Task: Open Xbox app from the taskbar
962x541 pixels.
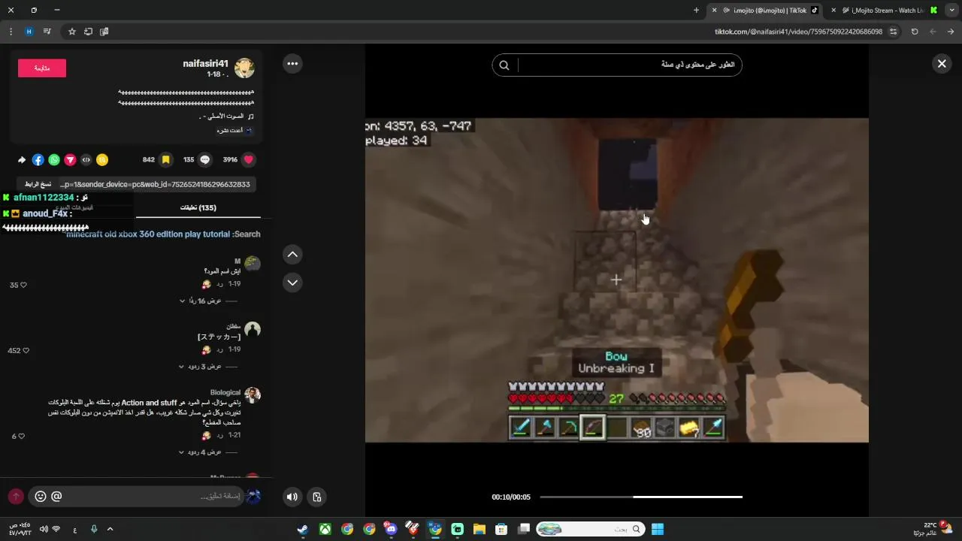Action: click(325, 529)
